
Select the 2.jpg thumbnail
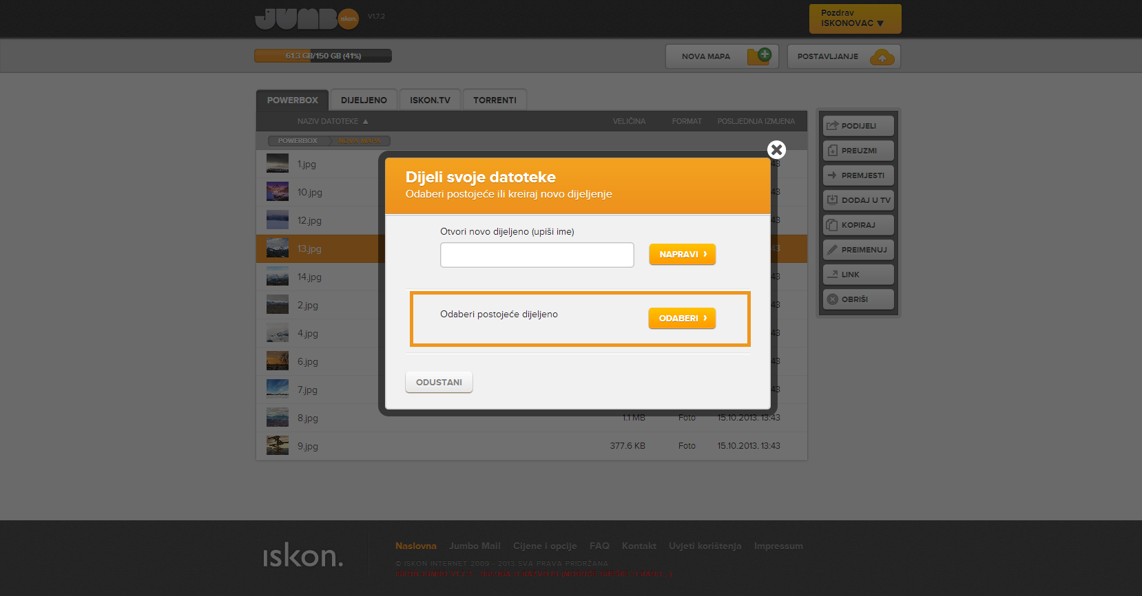point(278,304)
